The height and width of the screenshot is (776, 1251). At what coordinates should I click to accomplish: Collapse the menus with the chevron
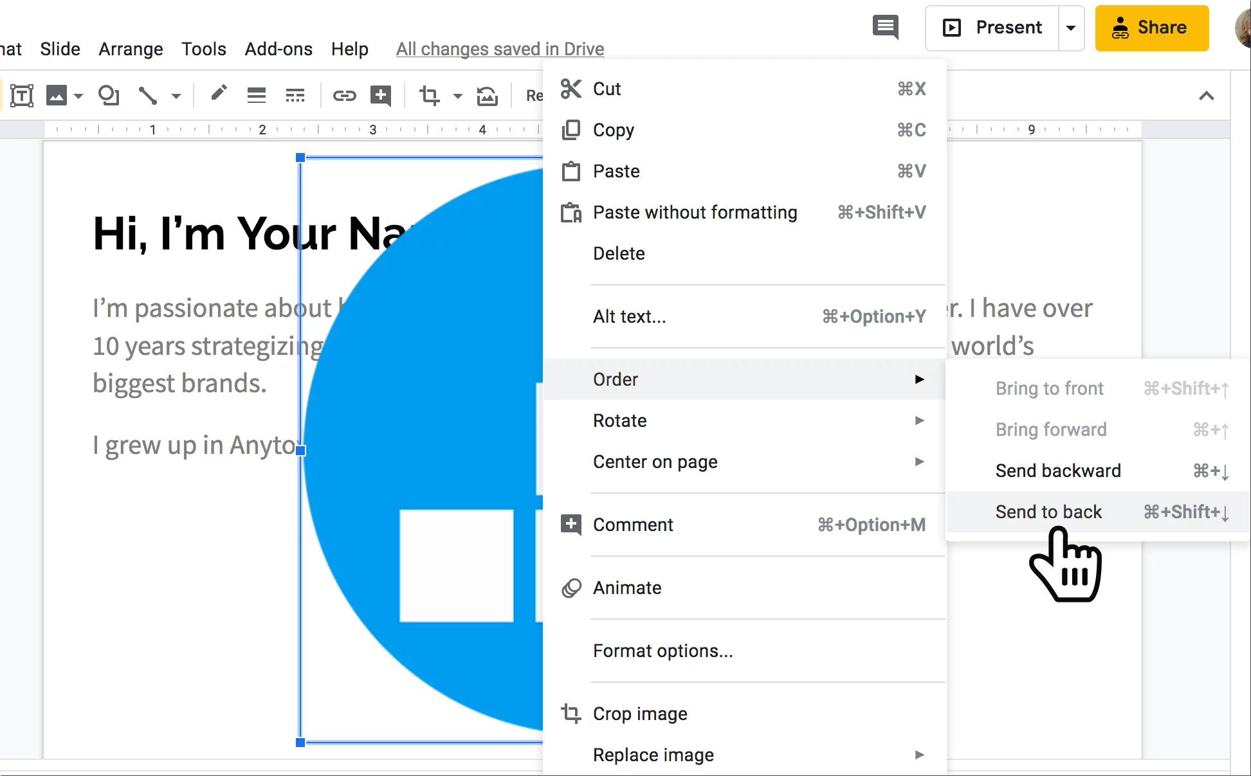coord(1207,96)
